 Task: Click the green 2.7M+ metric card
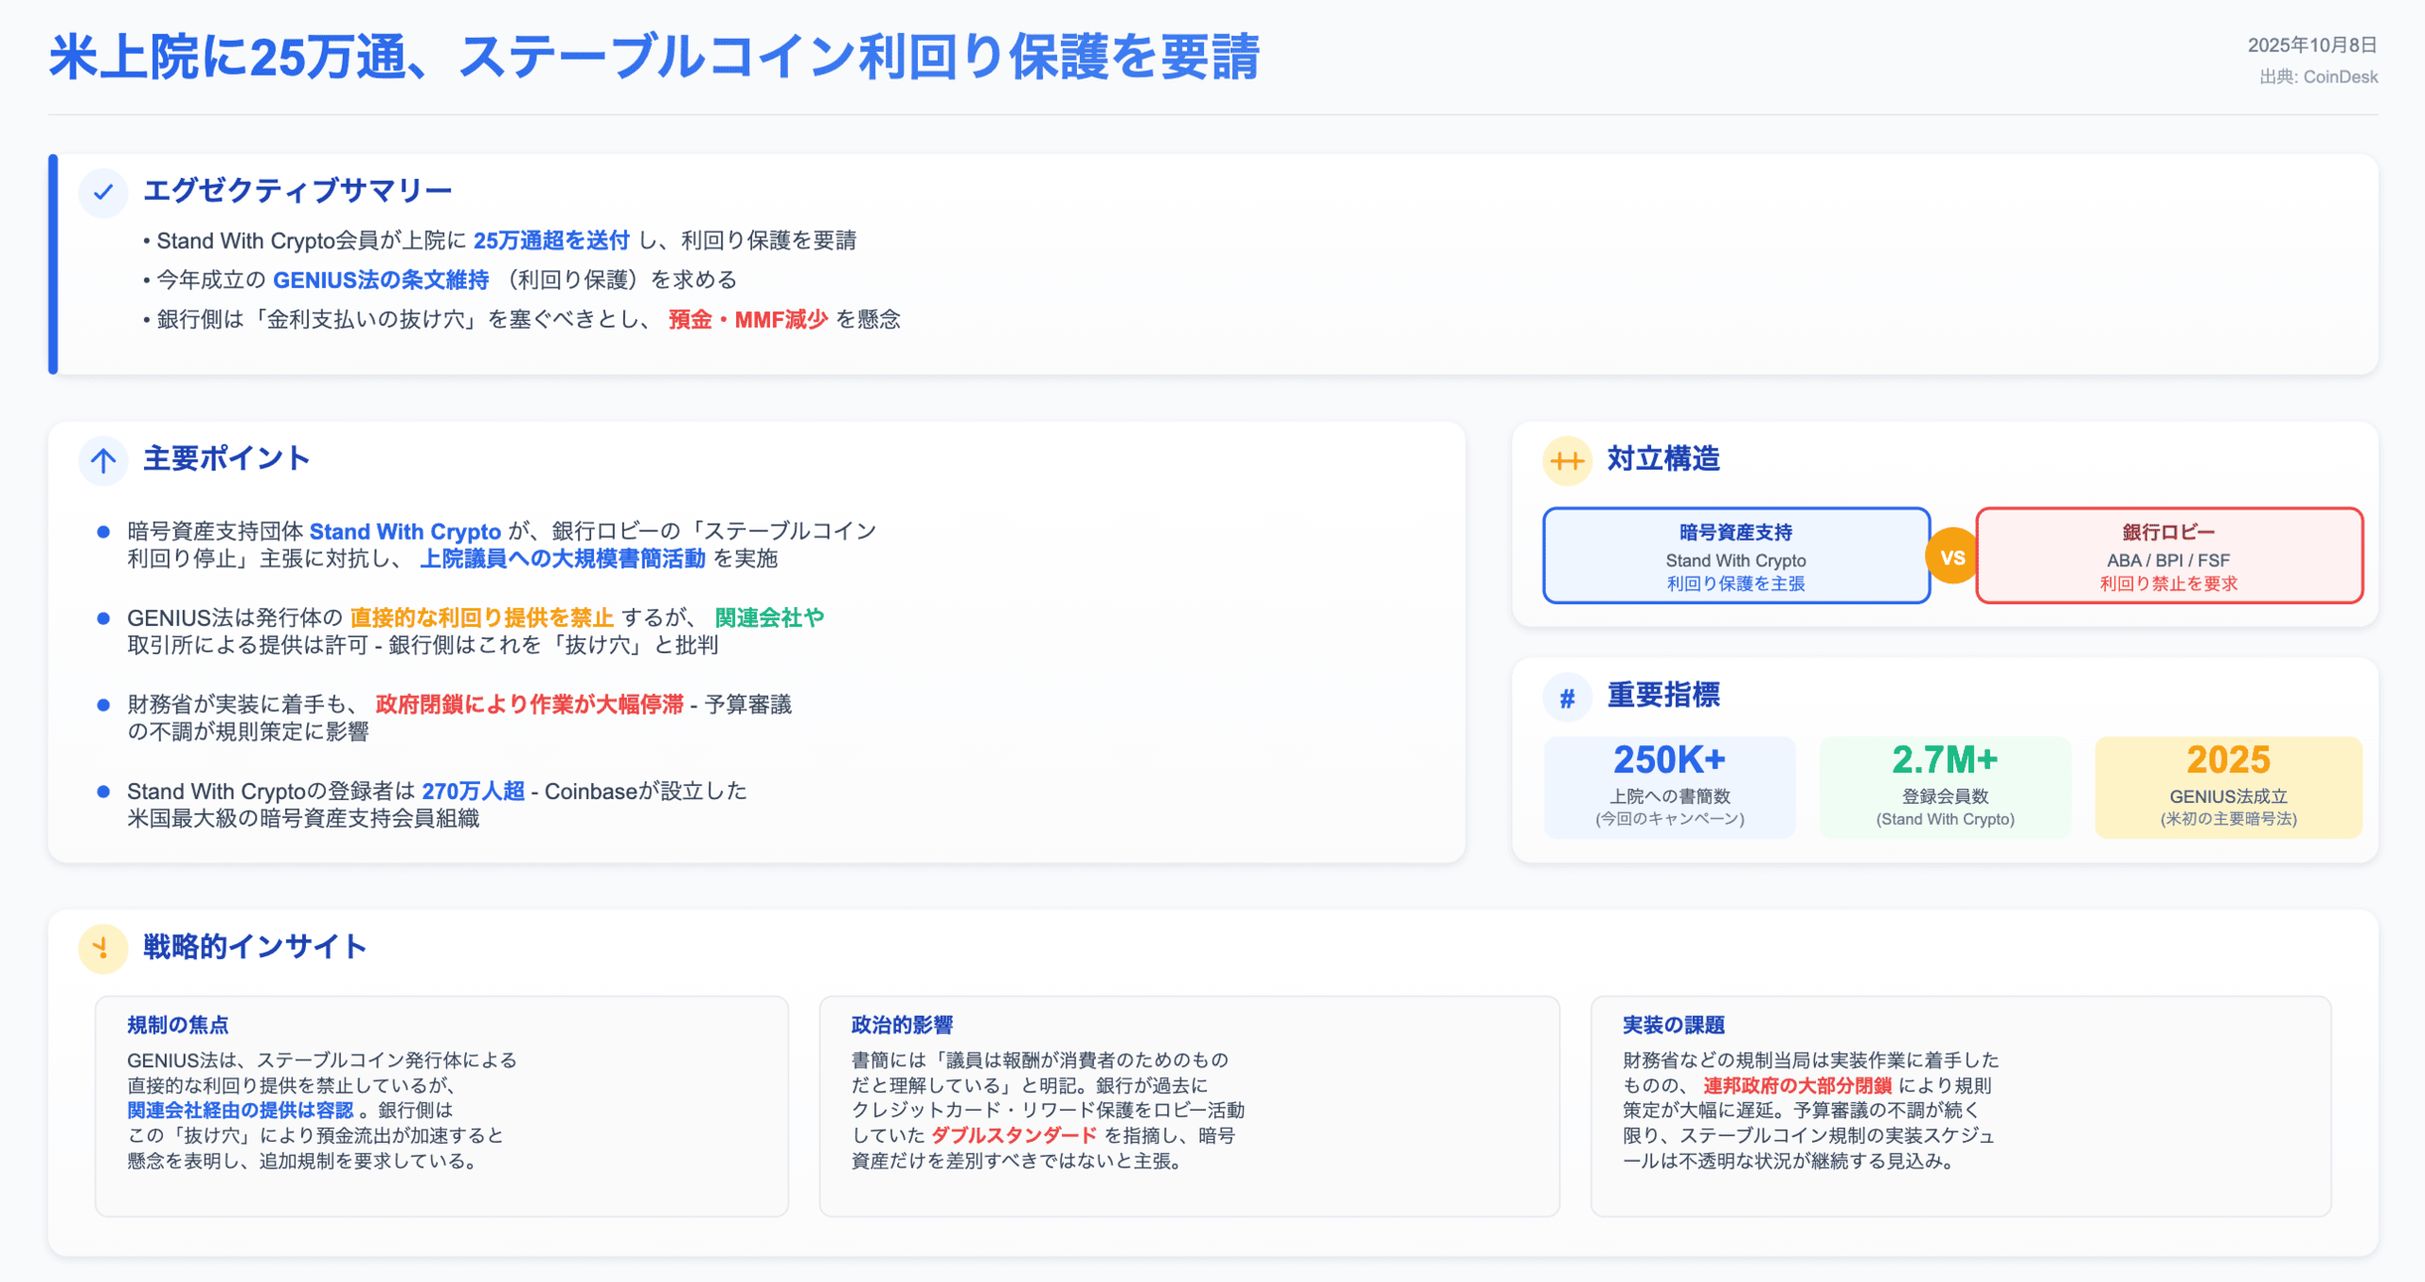click(x=1945, y=787)
